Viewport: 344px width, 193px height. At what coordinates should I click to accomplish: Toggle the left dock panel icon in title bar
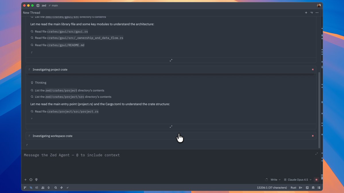(38, 5)
